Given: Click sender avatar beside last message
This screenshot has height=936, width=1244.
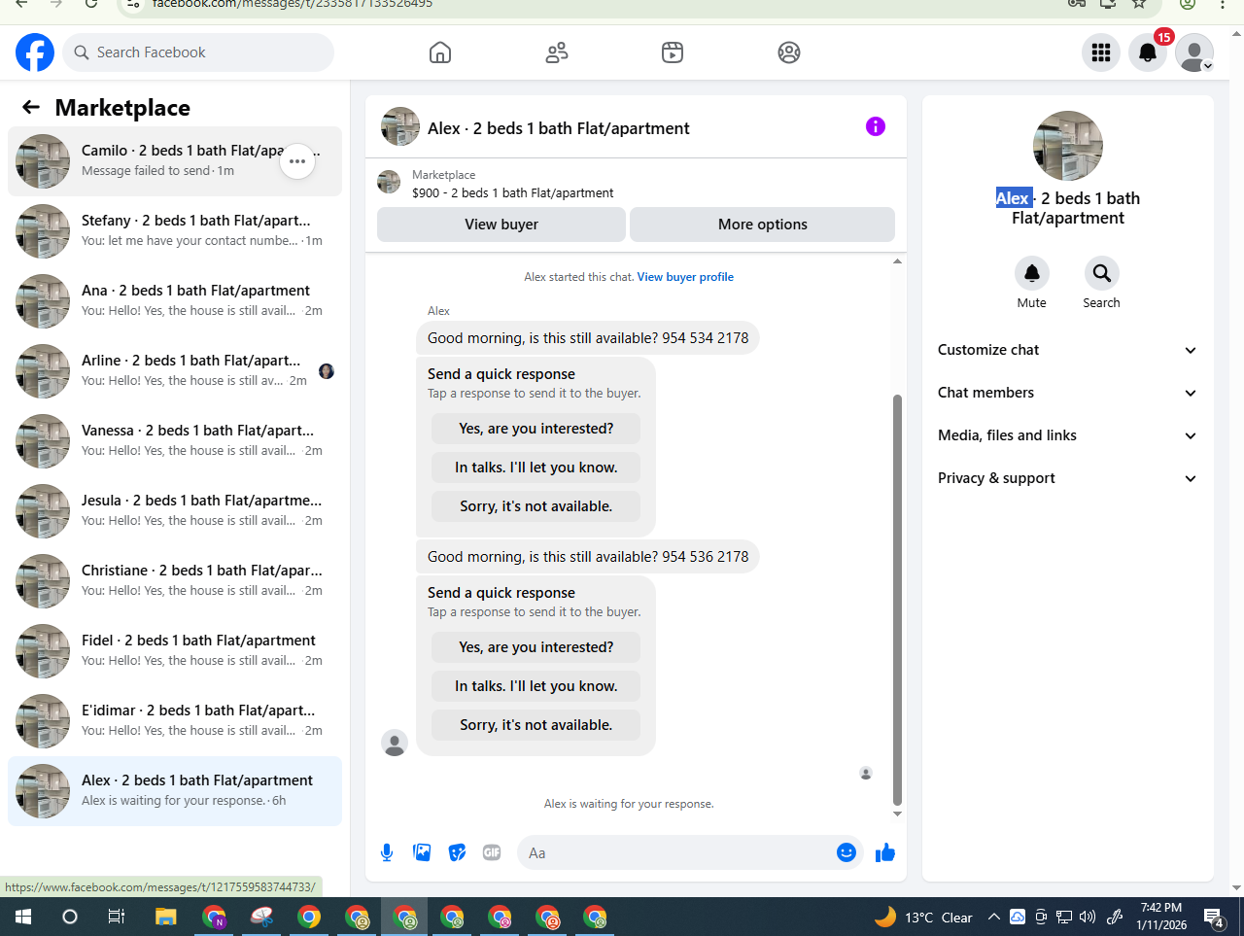Looking at the screenshot, I should pos(395,743).
